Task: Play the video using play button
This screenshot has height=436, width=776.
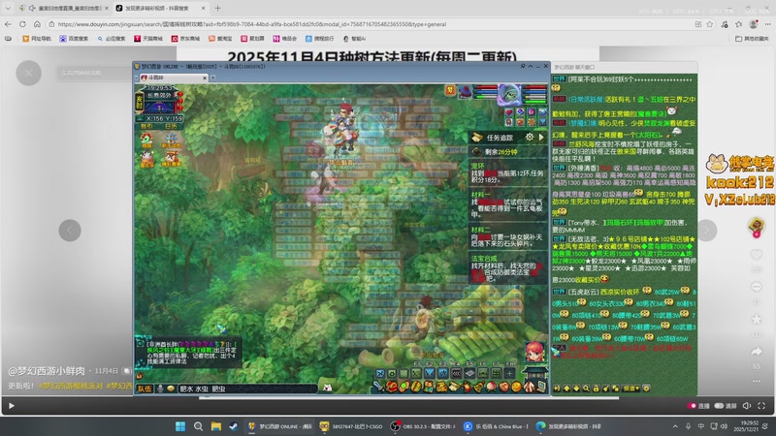Action: pyautogui.click(x=12, y=406)
